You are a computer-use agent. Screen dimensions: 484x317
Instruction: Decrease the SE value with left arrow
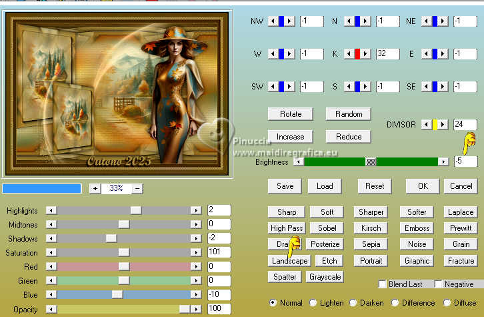427,87
